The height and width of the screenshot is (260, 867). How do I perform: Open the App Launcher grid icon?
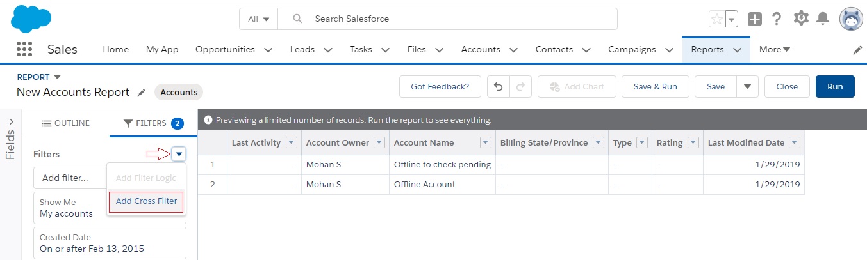pyautogui.click(x=24, y=49)
